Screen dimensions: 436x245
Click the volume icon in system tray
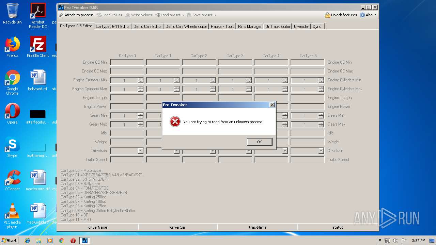click(395, 241)
